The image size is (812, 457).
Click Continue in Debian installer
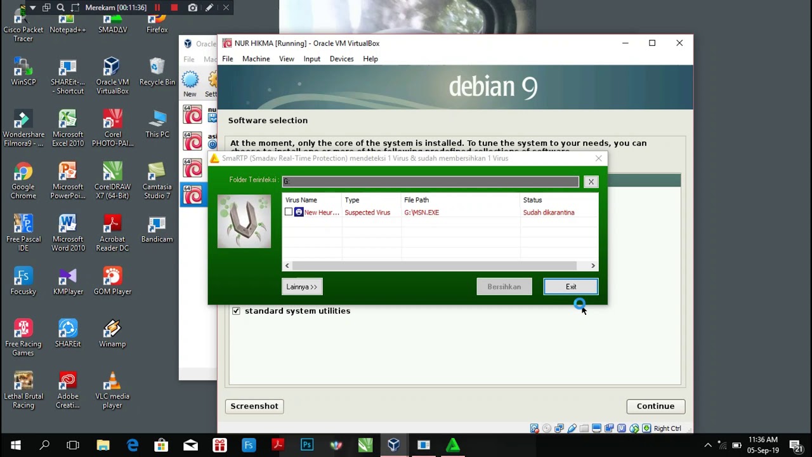[655, 406]
